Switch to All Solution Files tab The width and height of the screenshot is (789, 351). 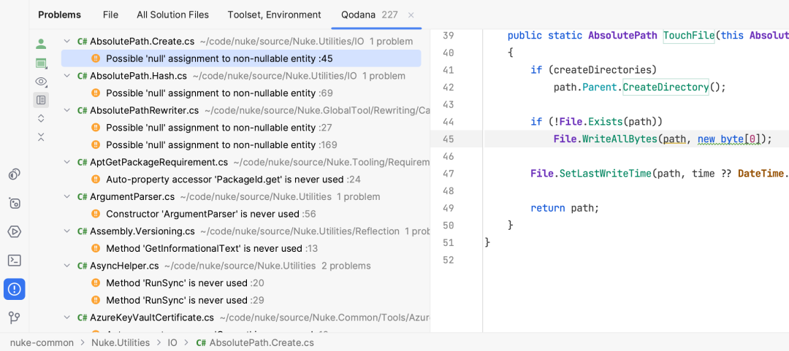click(x=173, y=15)
